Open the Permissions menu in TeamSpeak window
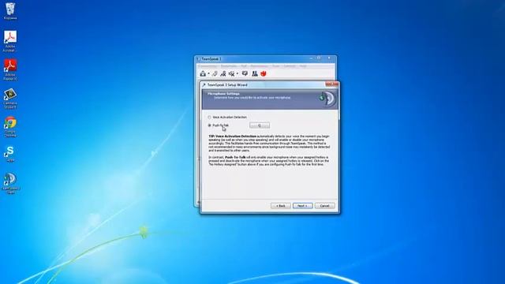This screenshot has height=284, width=505. [260, 66]
